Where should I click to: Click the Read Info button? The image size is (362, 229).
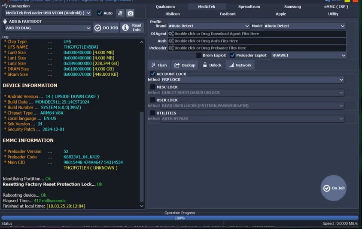point(132,28)
